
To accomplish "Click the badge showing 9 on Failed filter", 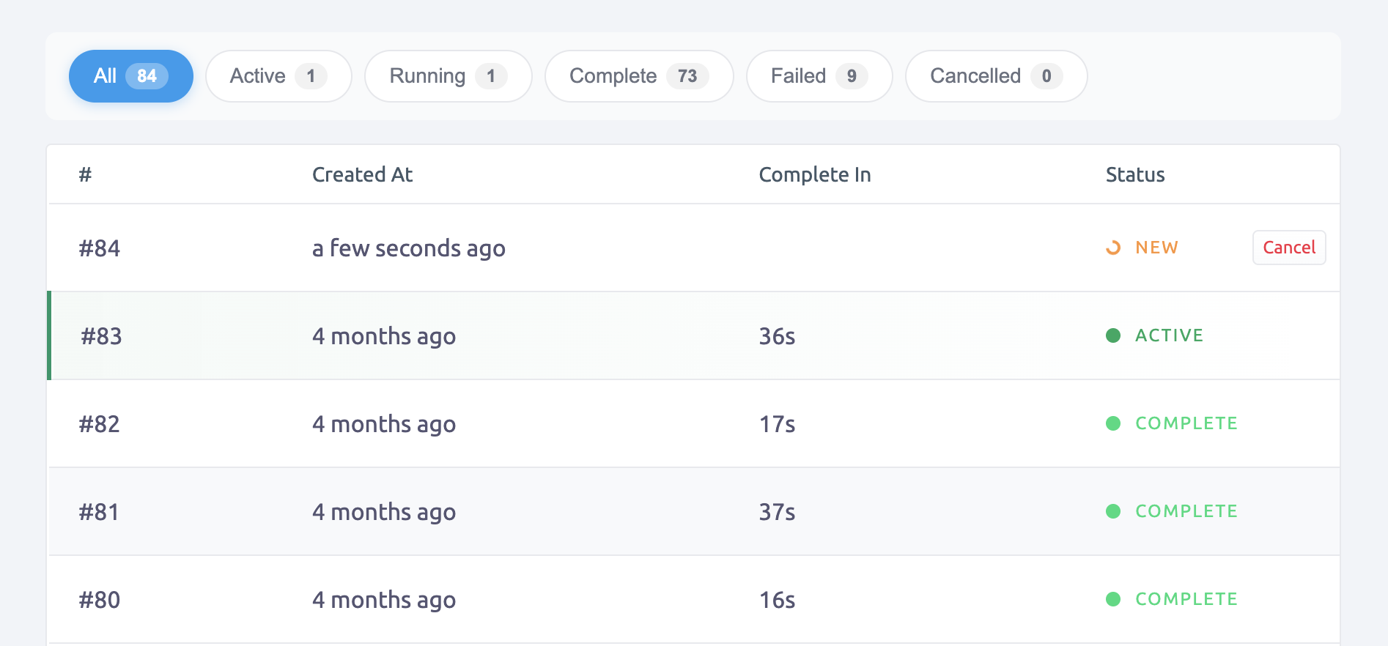I will [x=851, y=75].
